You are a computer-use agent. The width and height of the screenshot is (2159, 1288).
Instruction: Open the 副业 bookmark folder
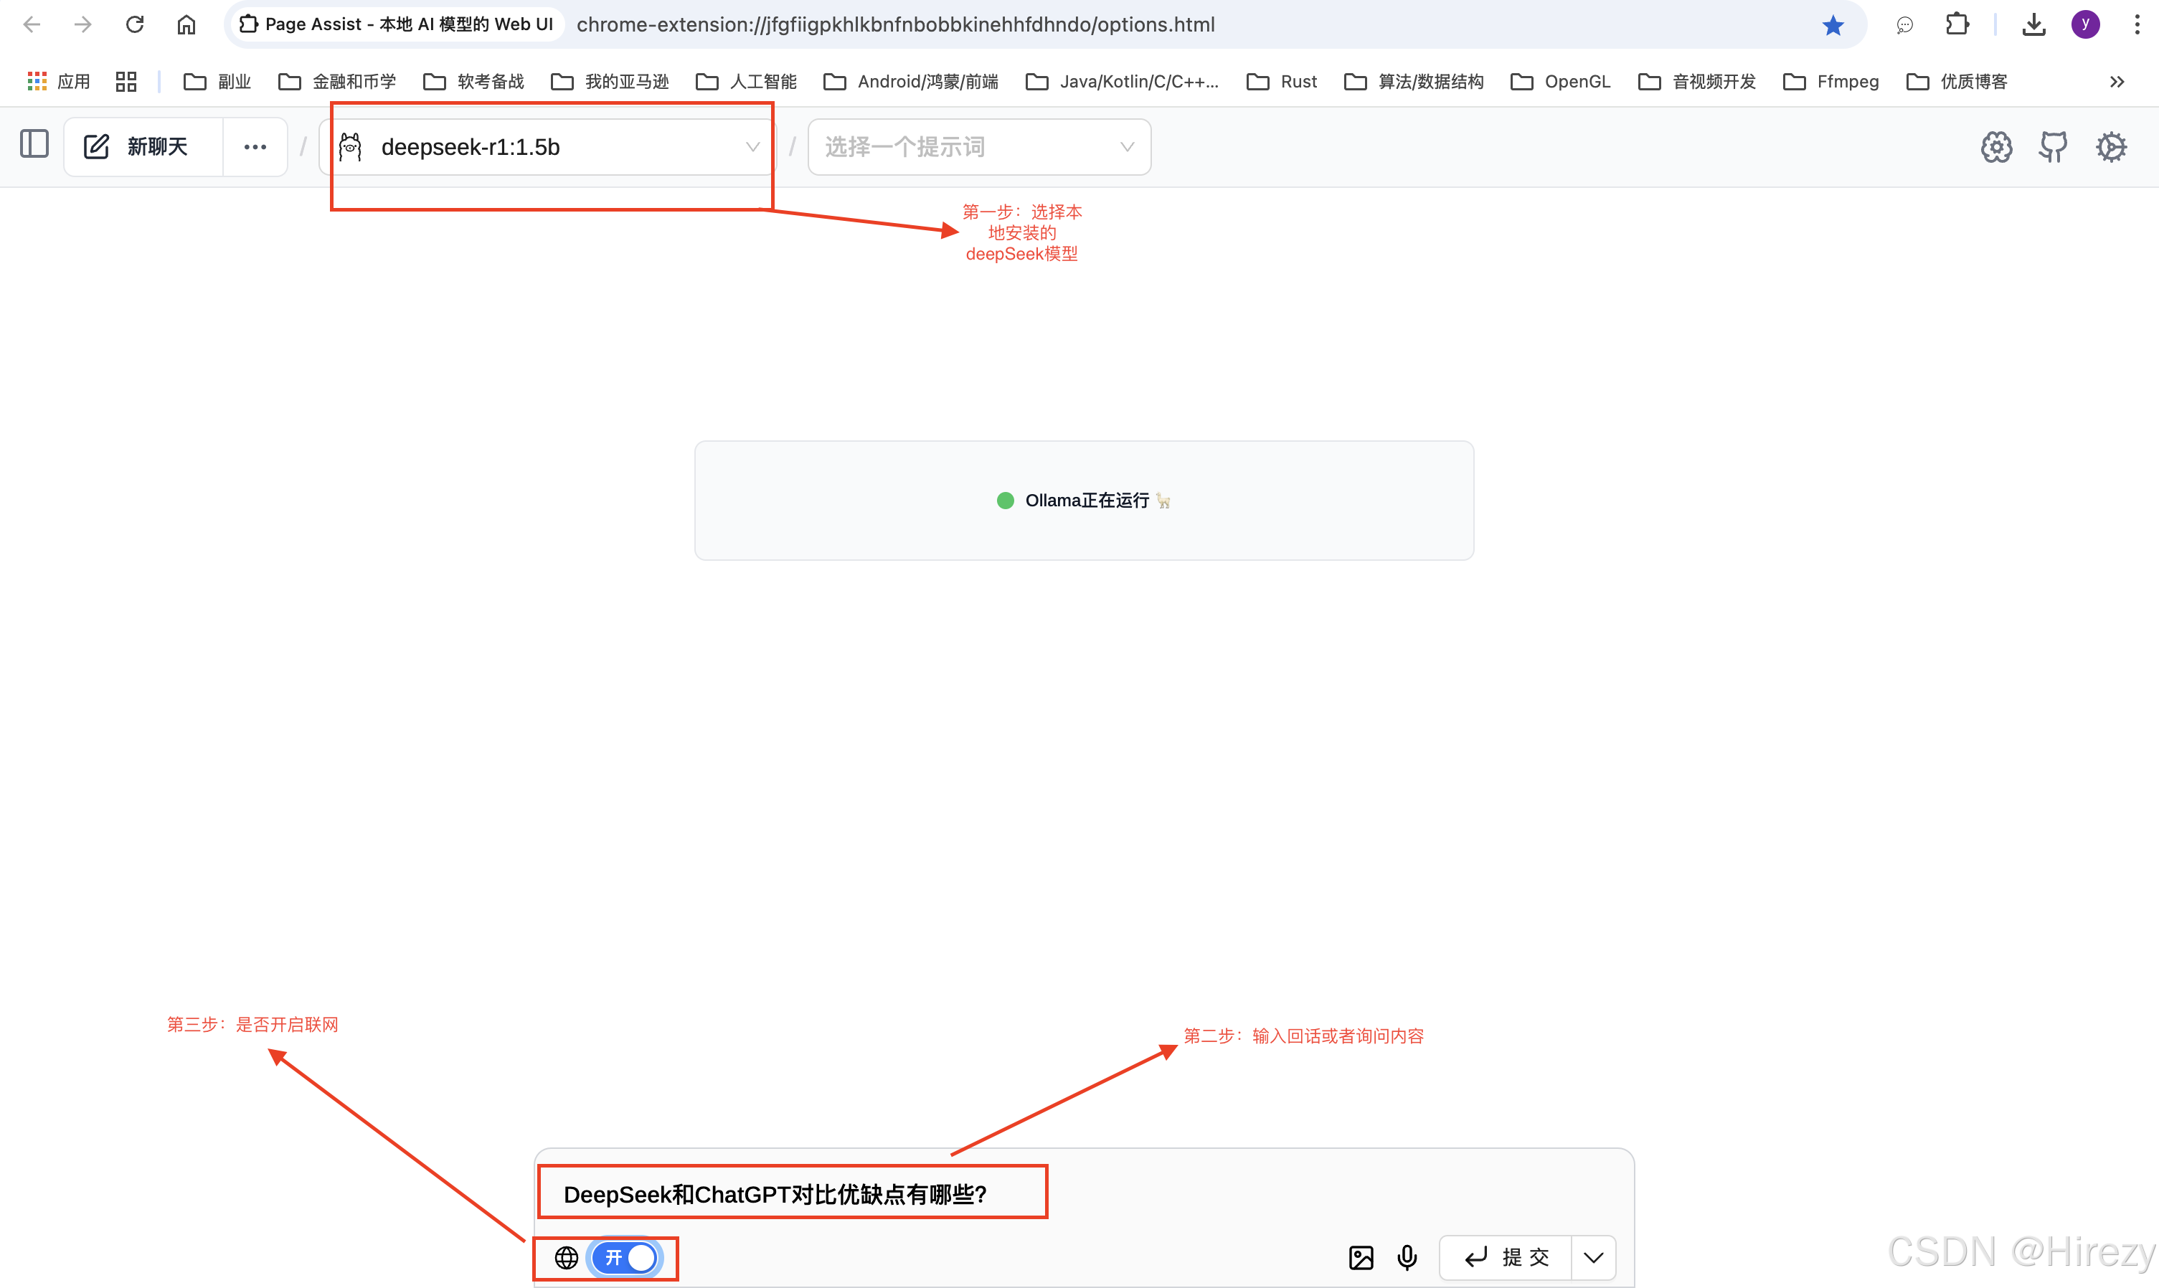[x=217, y=82]
